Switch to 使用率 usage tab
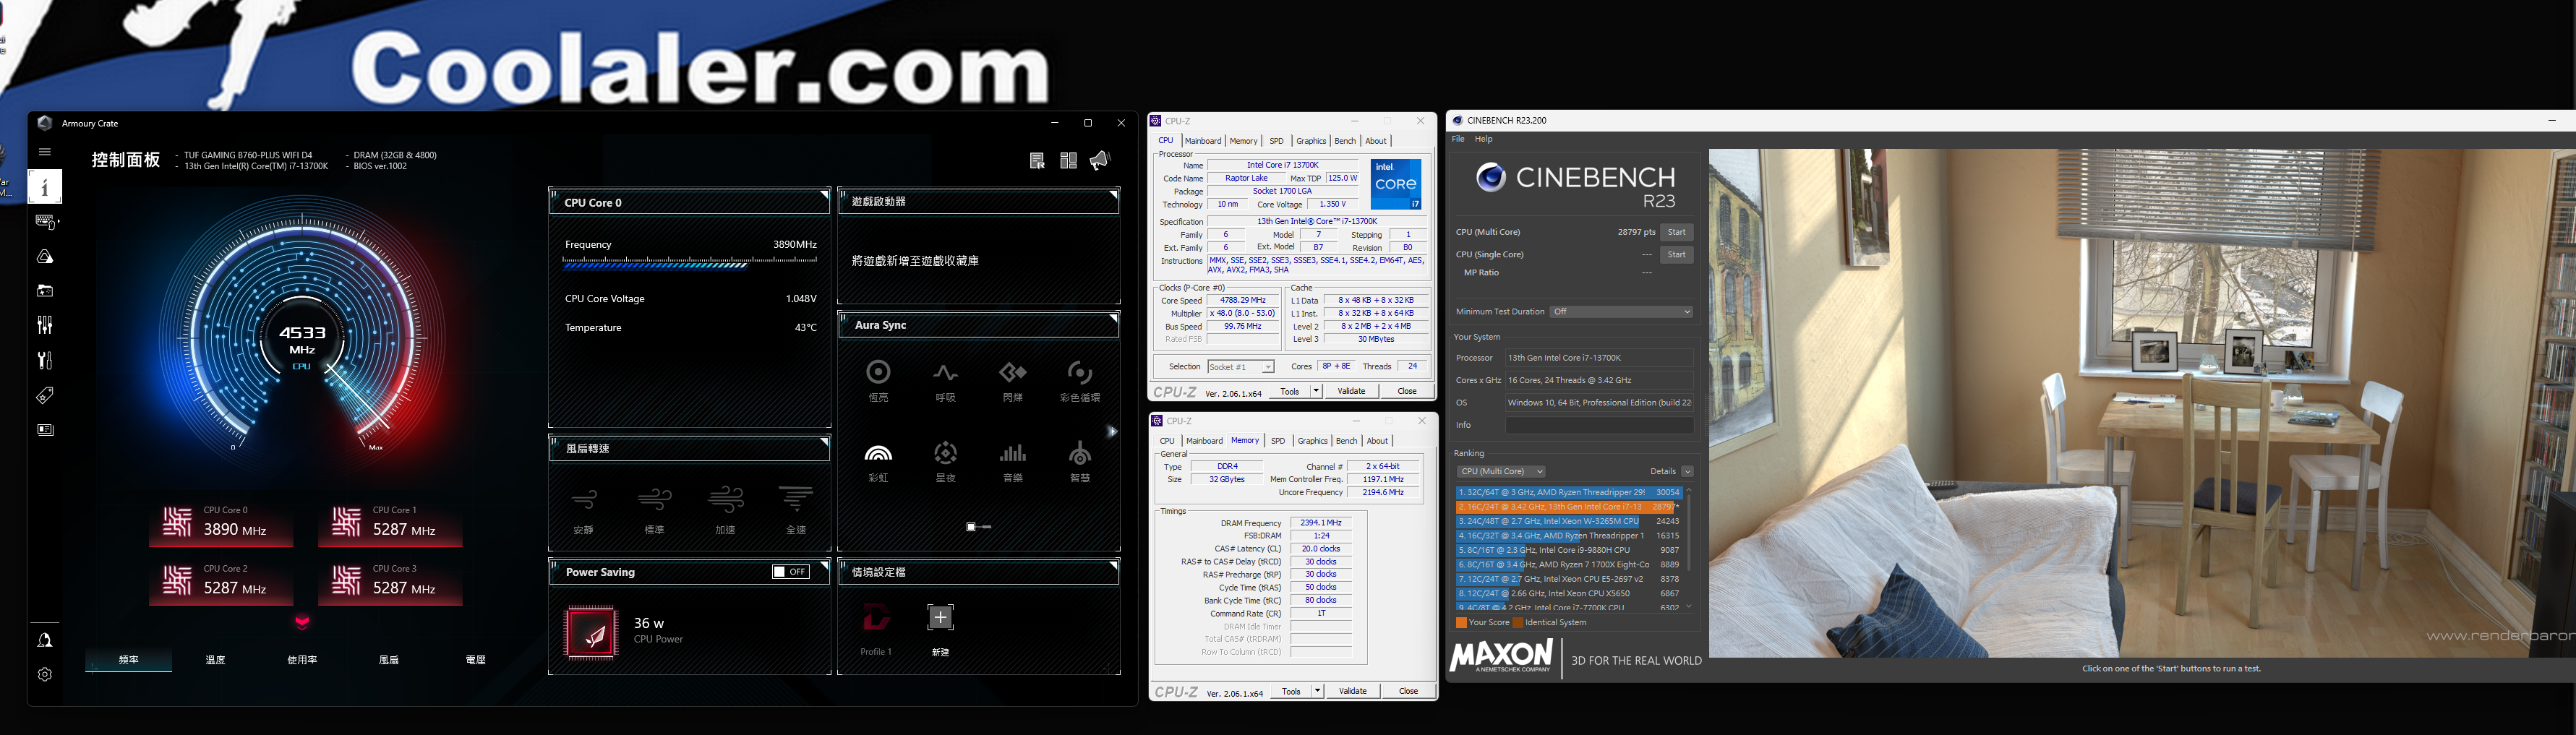Image resolution: width=2576 pixels, height=735 pixels. pyautogui.click(x=302, y=660)
